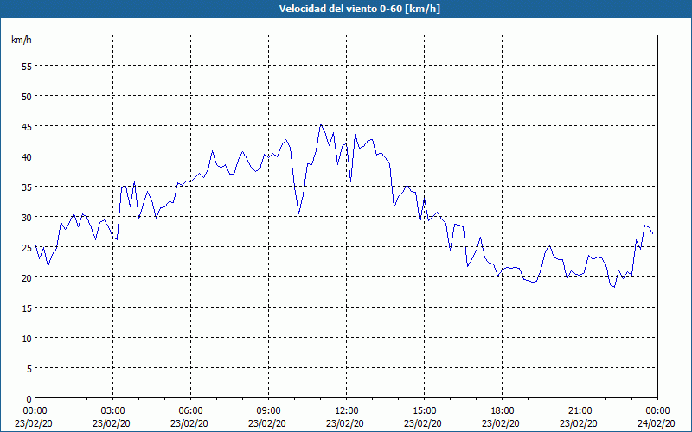Image resolution: width=692 pixels, height=432 pixels.
Task: Click the 5 value on the y-axis
Action: point(29,369)
